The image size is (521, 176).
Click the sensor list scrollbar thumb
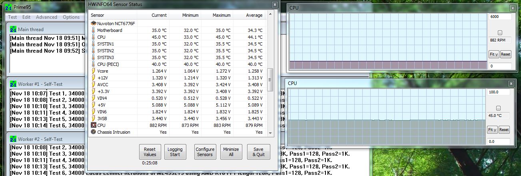coord(270,79)
